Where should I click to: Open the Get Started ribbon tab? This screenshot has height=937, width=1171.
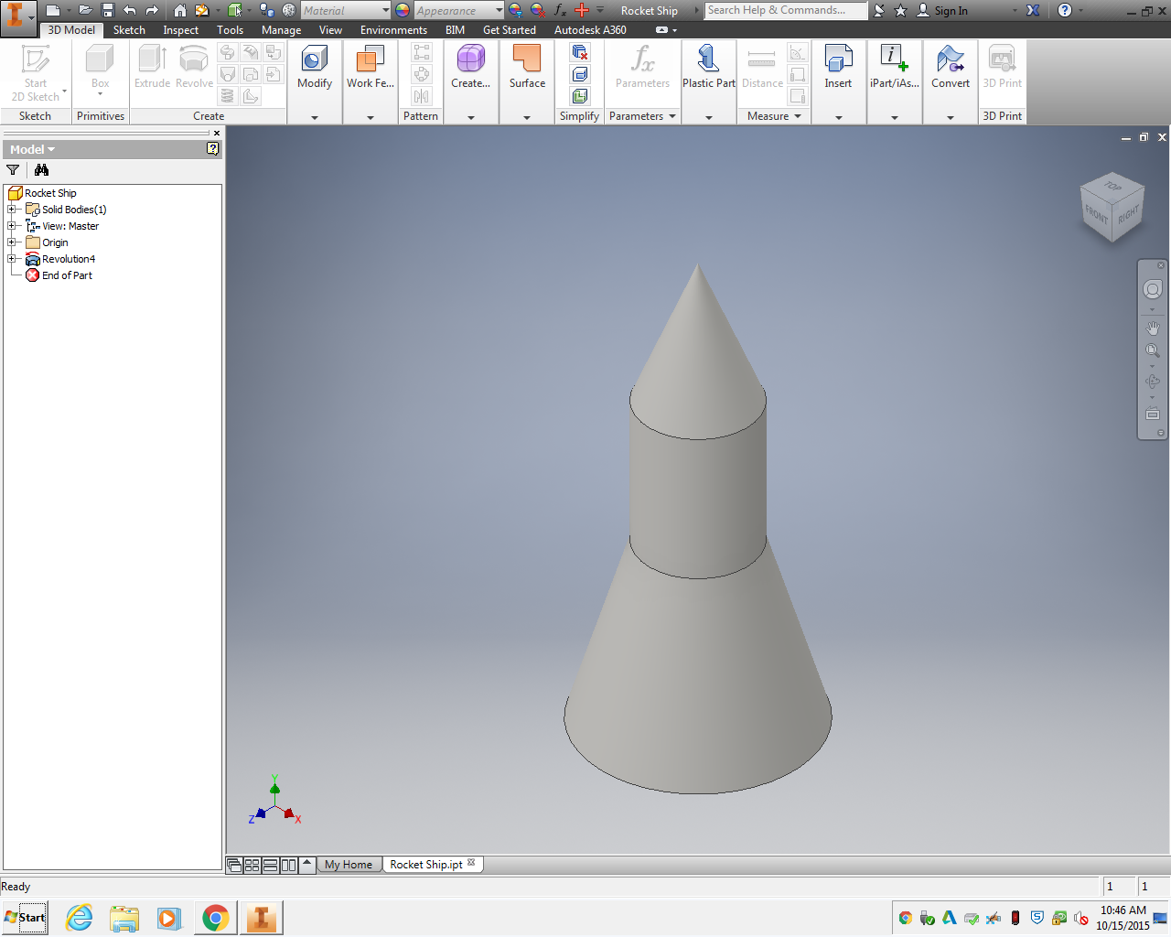(510, 29)
